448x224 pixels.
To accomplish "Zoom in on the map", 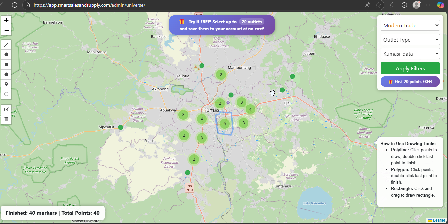I will pos(6,20).
